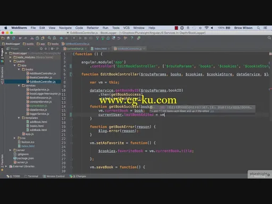Viewport: 272px width, 204px height.
Task: Select BooksController.js in project tree
Action: [x=39, y=78]
